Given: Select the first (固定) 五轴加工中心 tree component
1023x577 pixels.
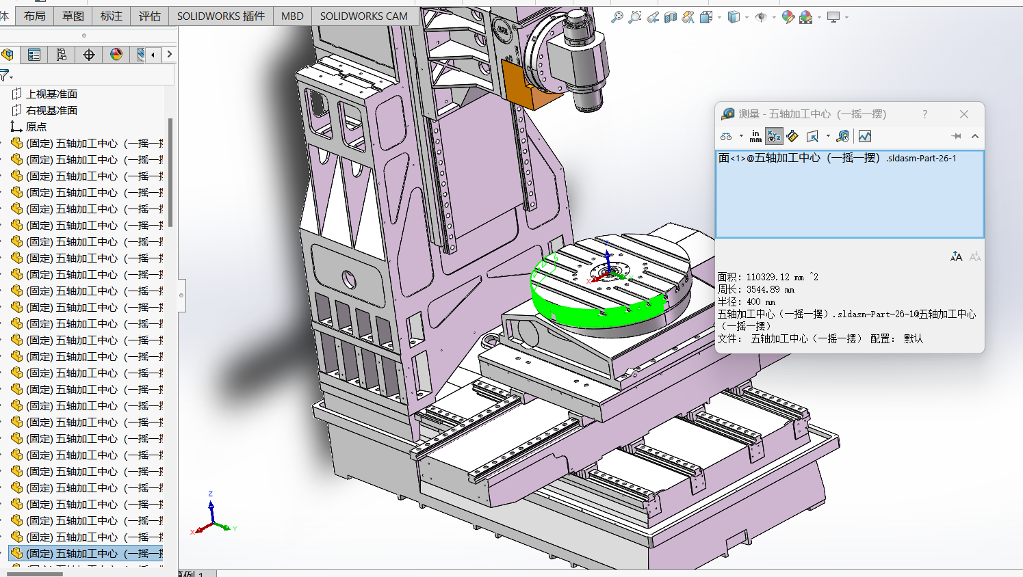Looking at the screenshot, I should click(87, 144).
